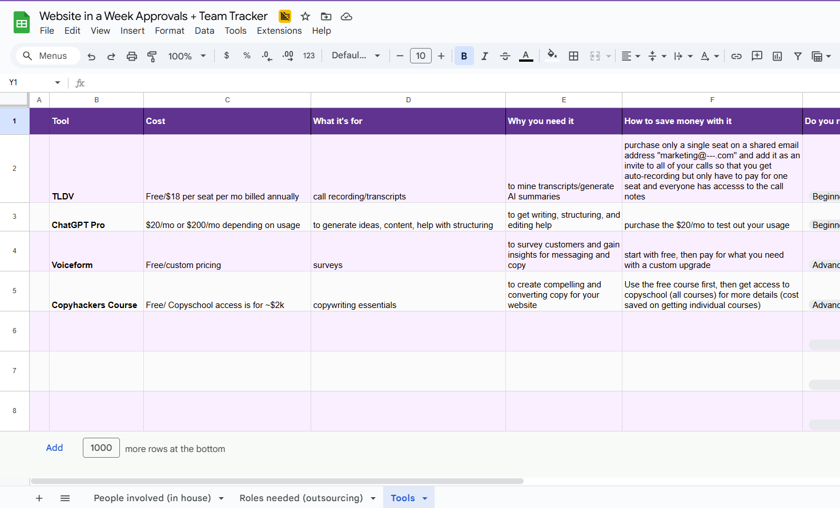This screenshot has height=508, width=840.
Task: Open the Name box dropdown arrow
Action: (58, 83)
